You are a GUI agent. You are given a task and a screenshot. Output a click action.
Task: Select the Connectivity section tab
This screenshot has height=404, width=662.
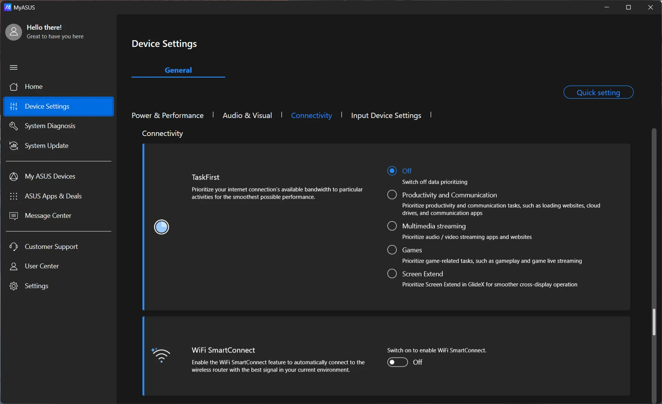pyautogui.click(x=311, y=115)
